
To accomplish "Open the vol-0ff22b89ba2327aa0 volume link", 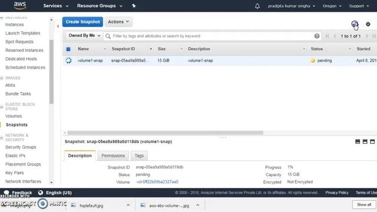I will 157,182.
